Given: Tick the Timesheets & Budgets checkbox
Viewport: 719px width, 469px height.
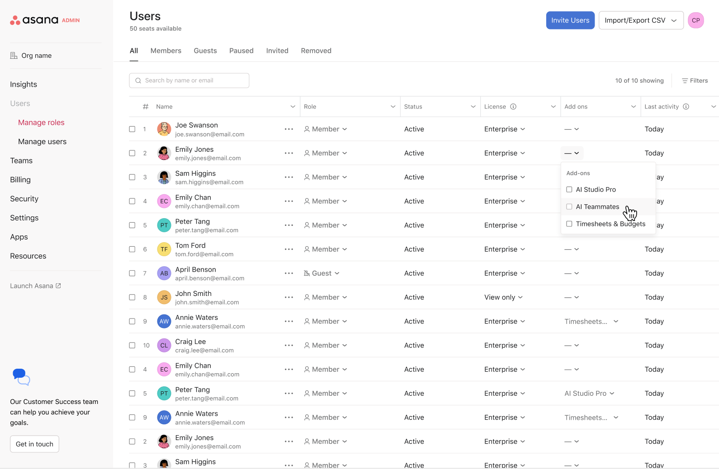Looking at the screenshot, I should [569, 224].
